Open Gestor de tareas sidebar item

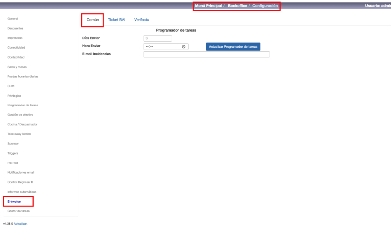pos(18,211)
